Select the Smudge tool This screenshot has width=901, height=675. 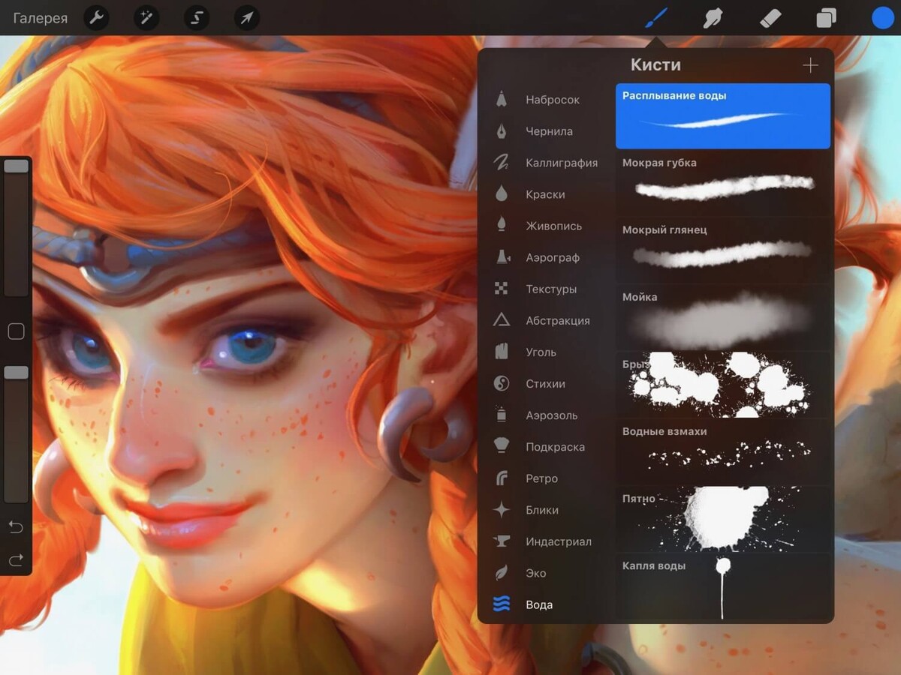pos(711,18)
